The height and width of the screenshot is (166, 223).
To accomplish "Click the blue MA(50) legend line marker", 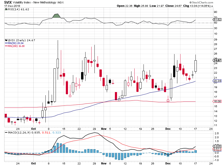I will tap(6, 43).
